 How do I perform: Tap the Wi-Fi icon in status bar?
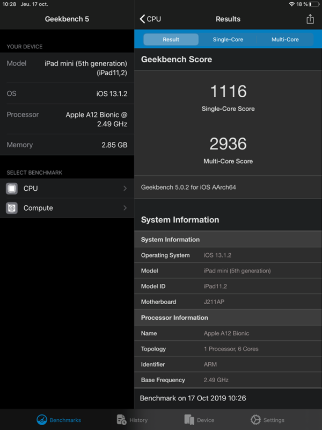click(291, 4)
